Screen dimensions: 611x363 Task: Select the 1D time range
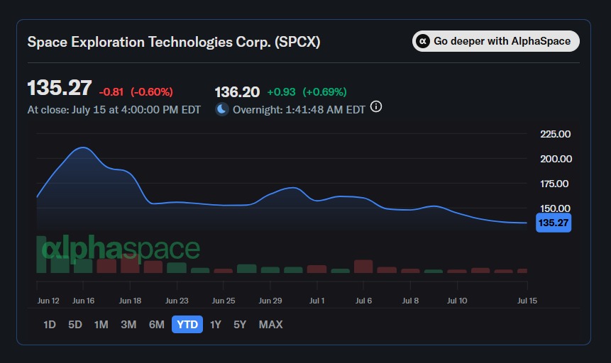coord(50,325)
